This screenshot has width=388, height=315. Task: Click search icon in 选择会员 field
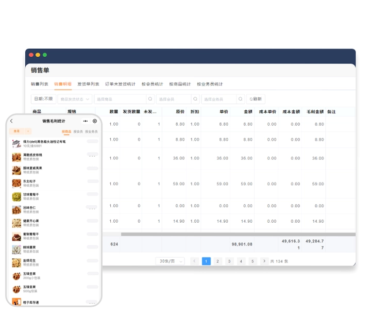point(195,99)
